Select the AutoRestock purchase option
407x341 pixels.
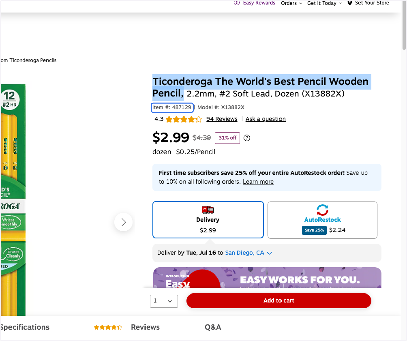pyautogui.click(x=323, y=220)
